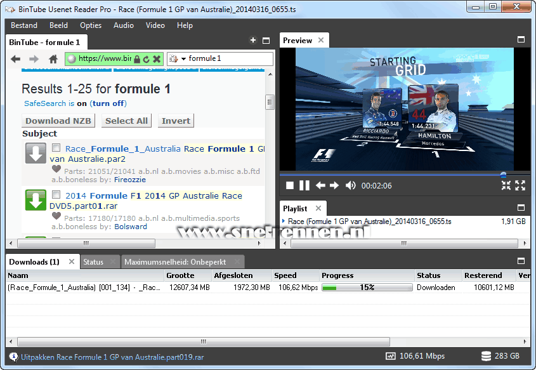Screen dimensions: 536x370
Task: Open the Race_Formule_1_Australia par2 result link
Action: (x=157, y=154)
